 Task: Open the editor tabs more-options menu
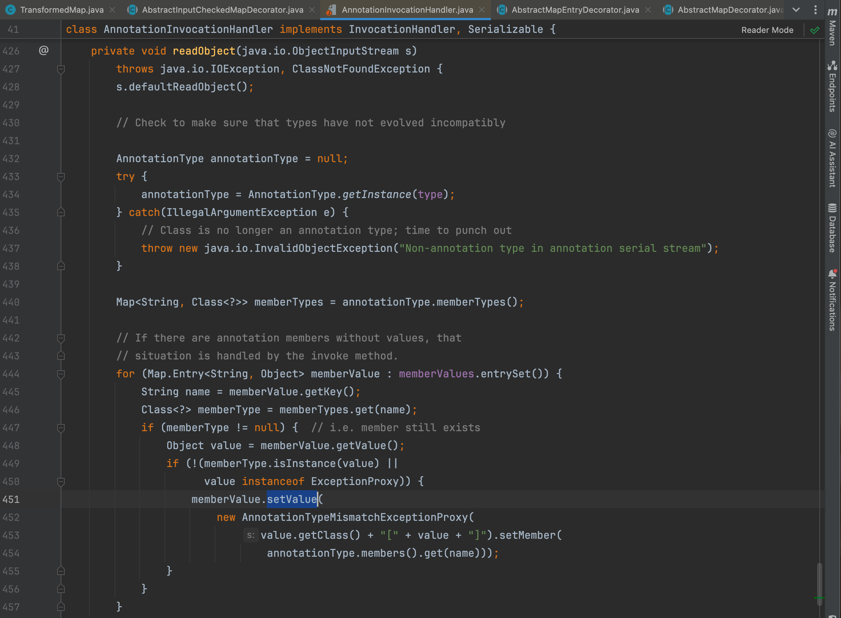(815, 10)
